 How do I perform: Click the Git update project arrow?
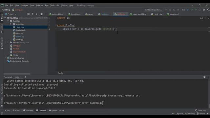(x=188, y=10)
